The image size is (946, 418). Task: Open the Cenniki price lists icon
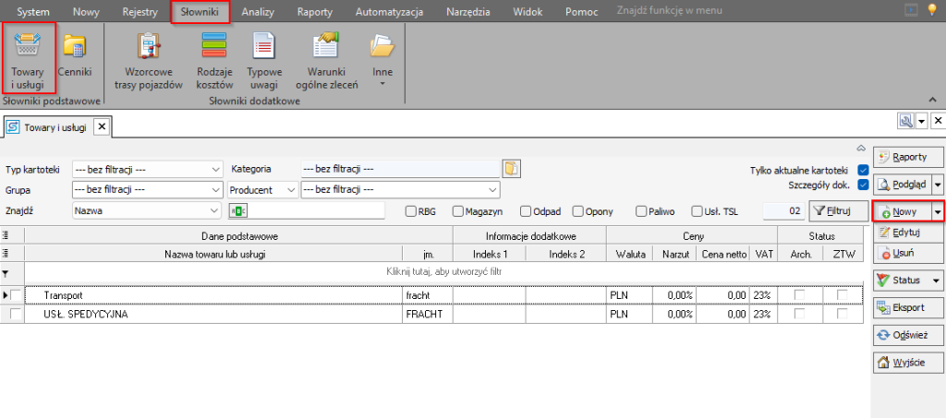click(74, 55)
